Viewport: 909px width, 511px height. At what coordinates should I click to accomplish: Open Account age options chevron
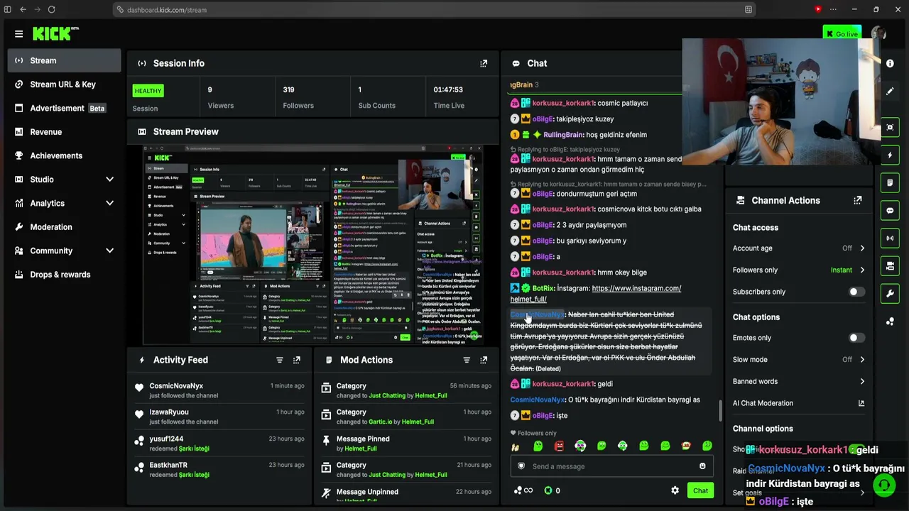(862, 248)
